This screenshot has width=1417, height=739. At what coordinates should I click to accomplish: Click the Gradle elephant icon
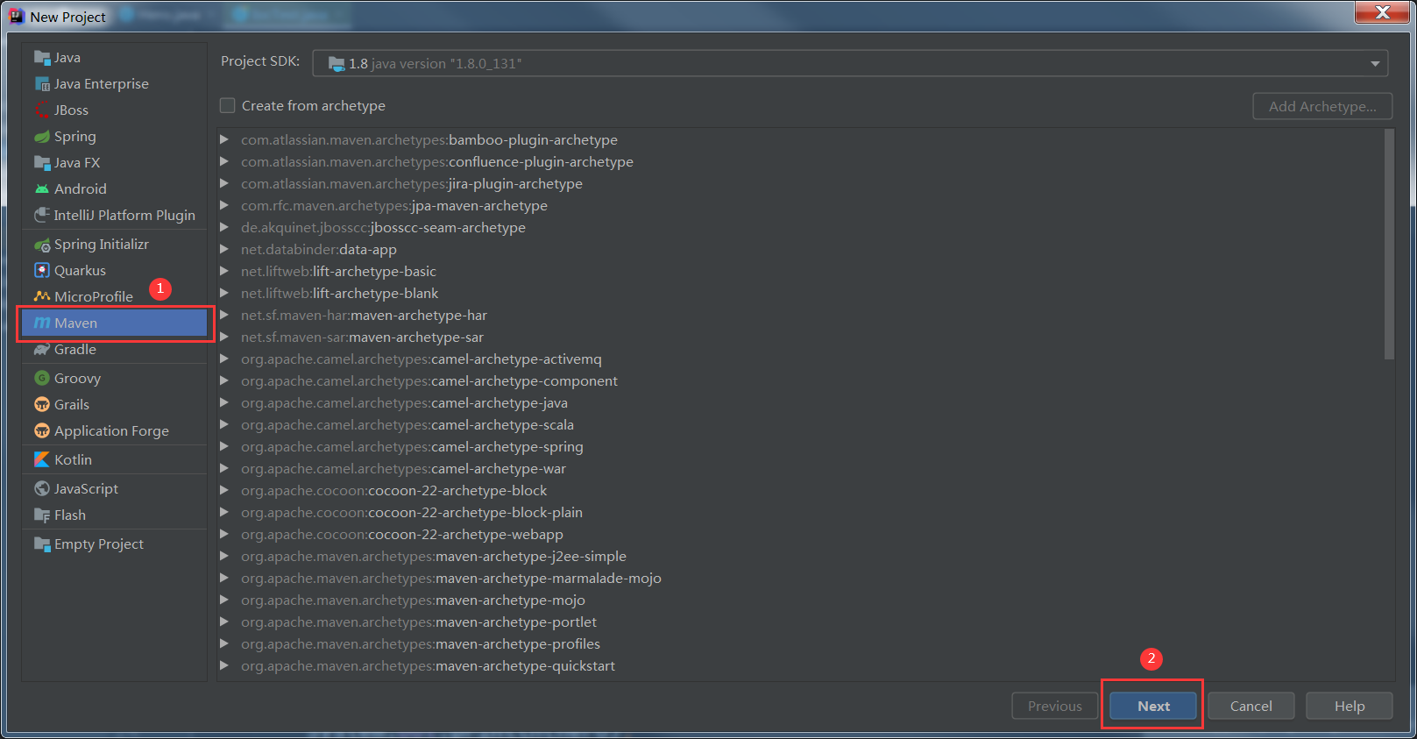42,350
